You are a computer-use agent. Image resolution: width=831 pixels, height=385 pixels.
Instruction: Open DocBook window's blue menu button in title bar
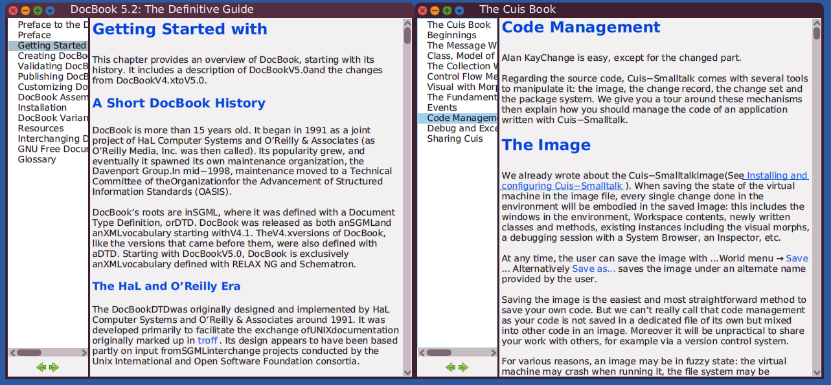point(50,10)
